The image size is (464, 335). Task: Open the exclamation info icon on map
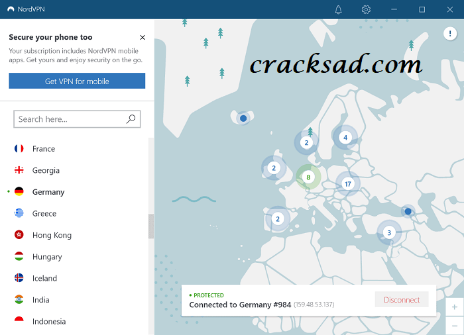pyautogui.click(x=450, y=33)
